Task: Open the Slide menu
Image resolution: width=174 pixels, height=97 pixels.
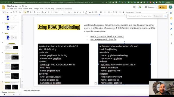Action: pos(31,9)
